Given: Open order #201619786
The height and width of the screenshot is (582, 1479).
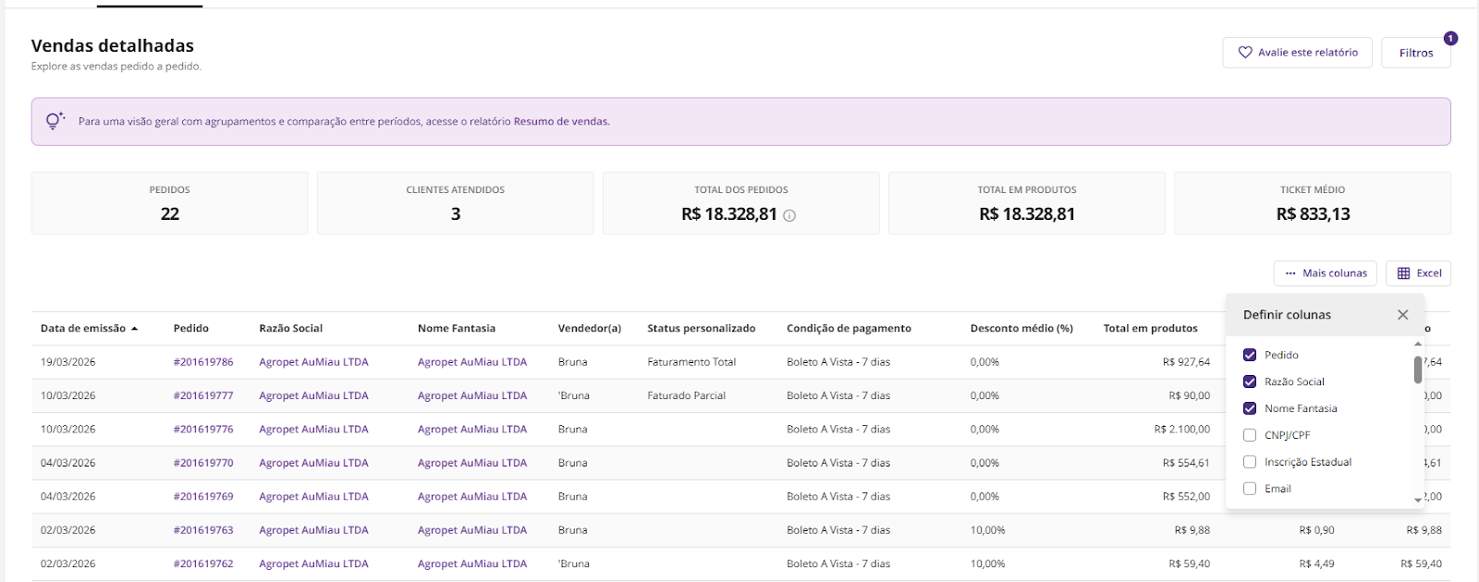Looking at the screenshot, I should click(x=203, y=362).
